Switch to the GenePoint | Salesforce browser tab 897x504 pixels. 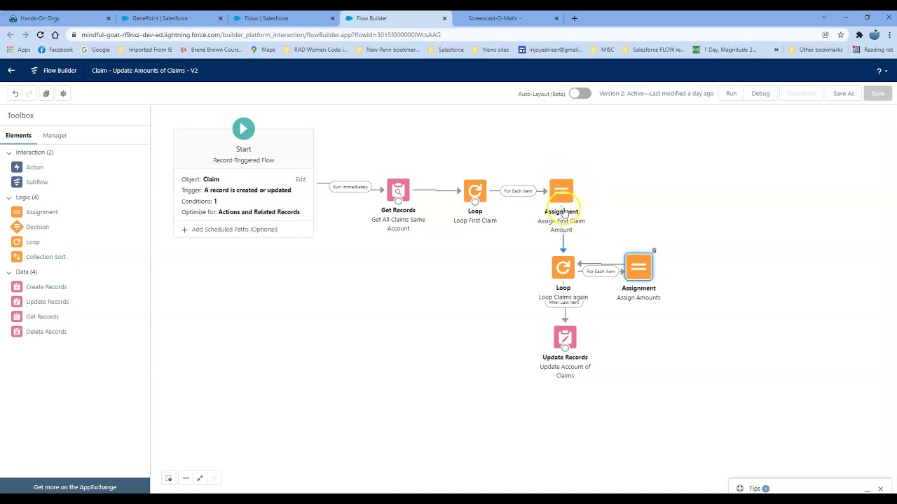point(172,18)
